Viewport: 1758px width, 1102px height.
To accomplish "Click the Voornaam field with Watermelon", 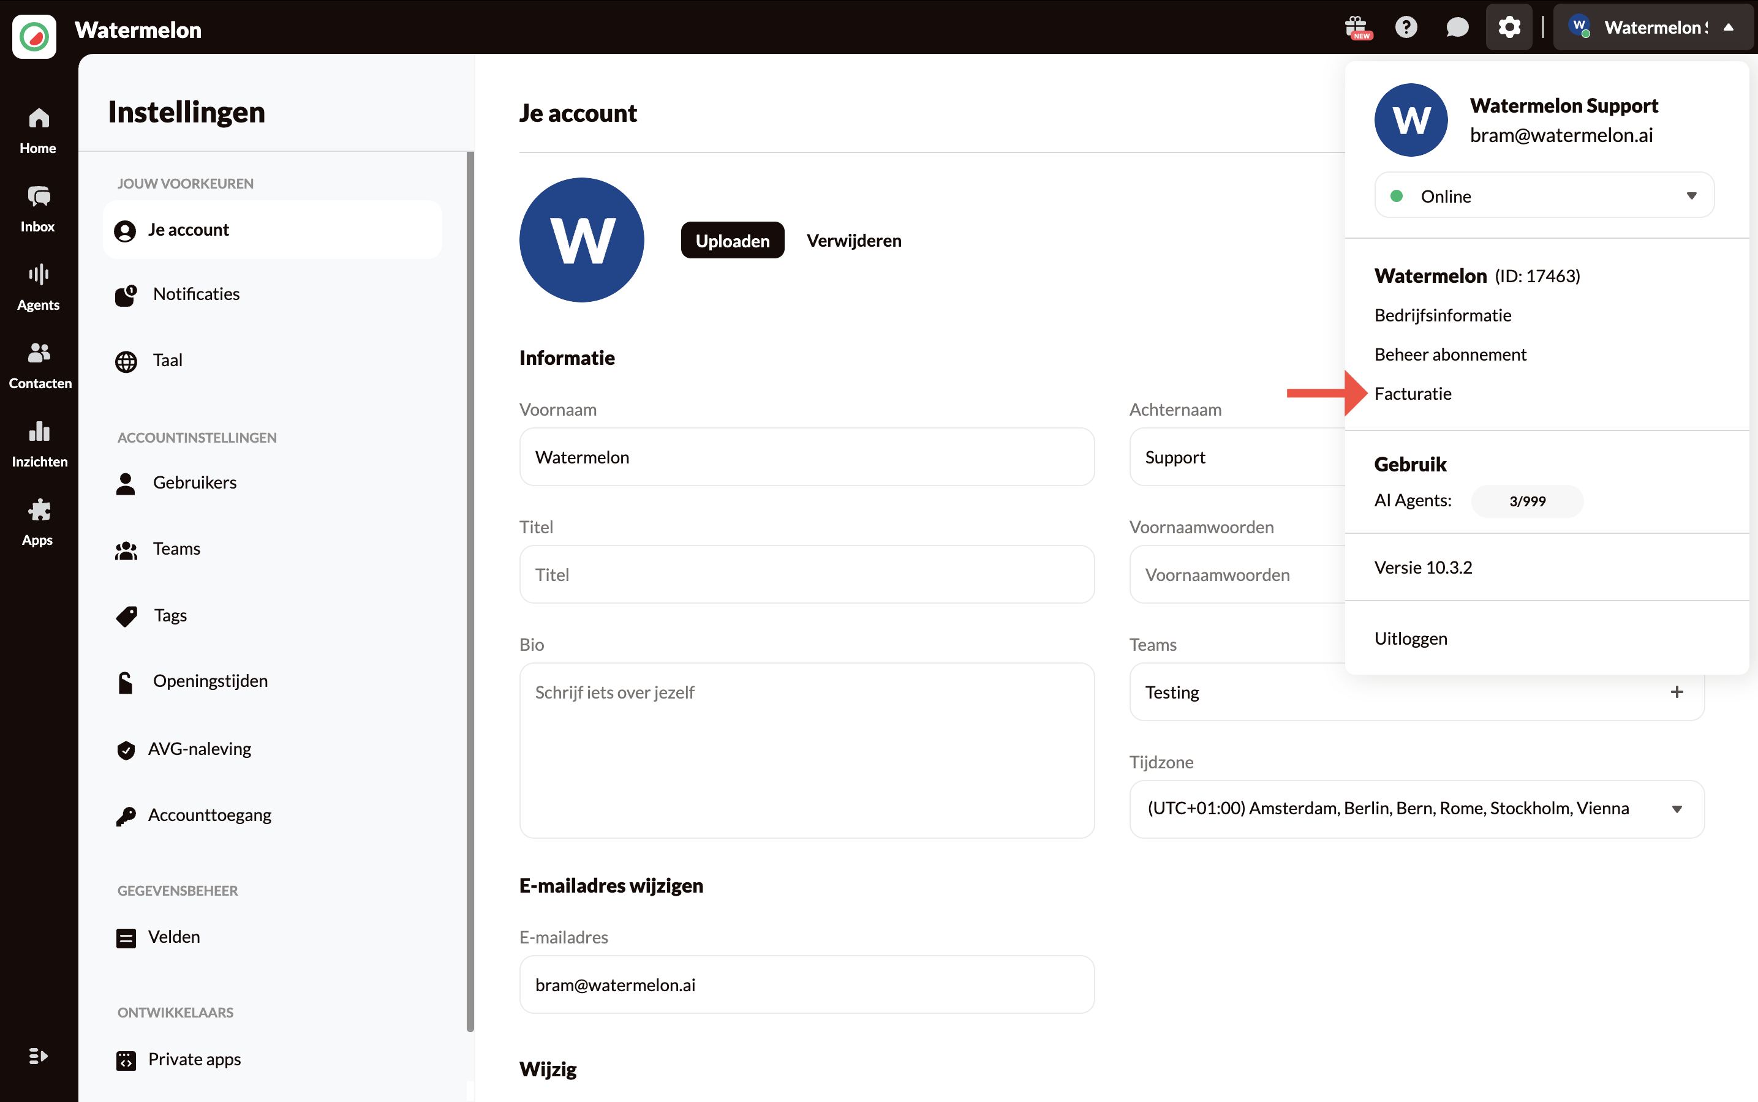I will (807, 457).
